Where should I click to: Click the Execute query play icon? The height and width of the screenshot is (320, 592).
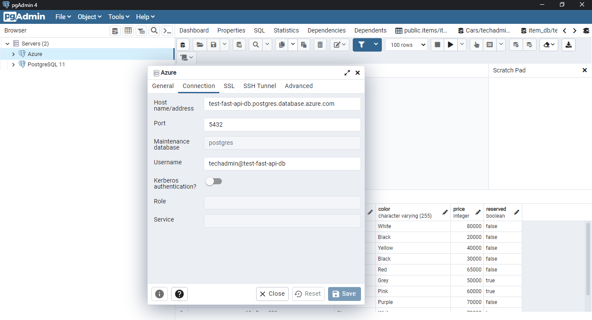(451, 45)
